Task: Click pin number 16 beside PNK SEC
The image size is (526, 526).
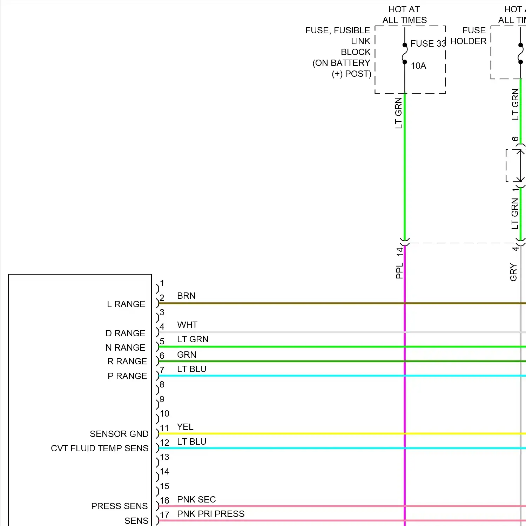Action: coord(164,500)
